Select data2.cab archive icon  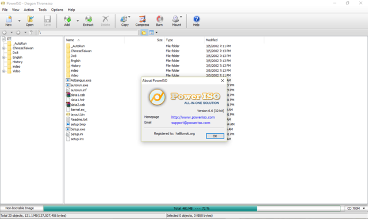[x=68, y=105]
